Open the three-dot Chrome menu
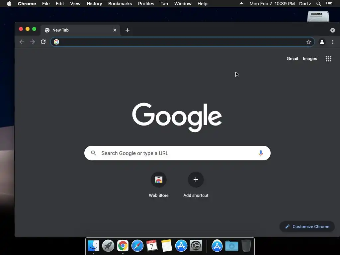Viewport: 340px width, 255px height. (x=333, y=42)
